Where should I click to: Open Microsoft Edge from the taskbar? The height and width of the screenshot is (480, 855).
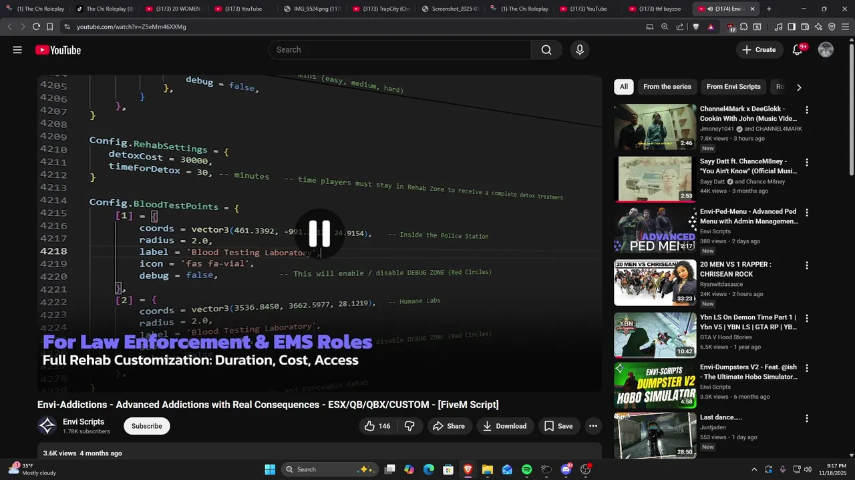428,469
